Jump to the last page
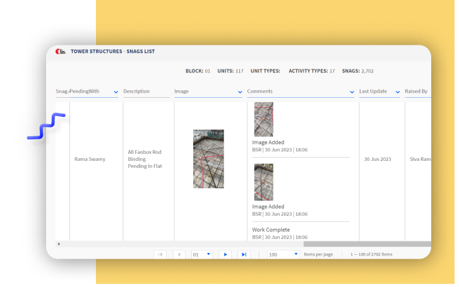 click(244, 254)
